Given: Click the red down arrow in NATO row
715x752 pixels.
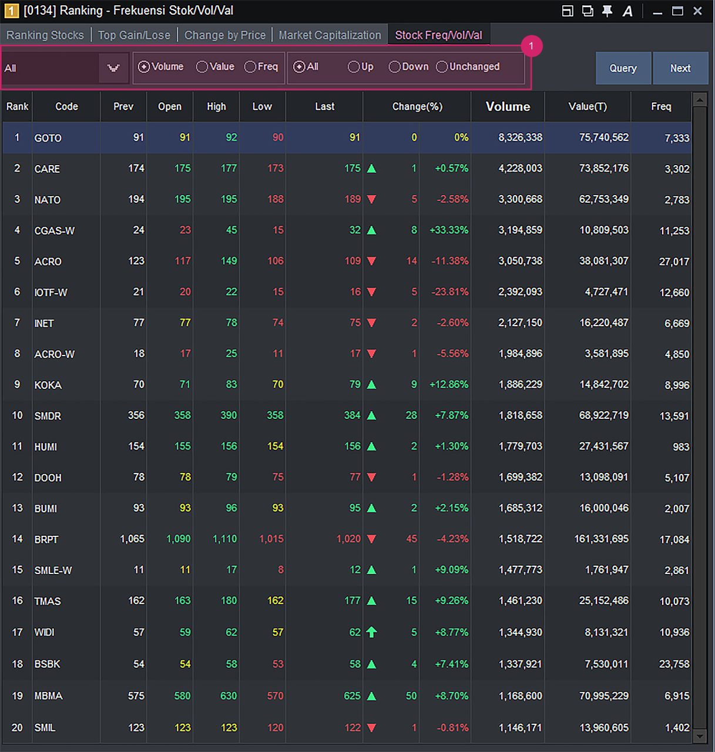Looking at the screenshot, I should [371, 200].
